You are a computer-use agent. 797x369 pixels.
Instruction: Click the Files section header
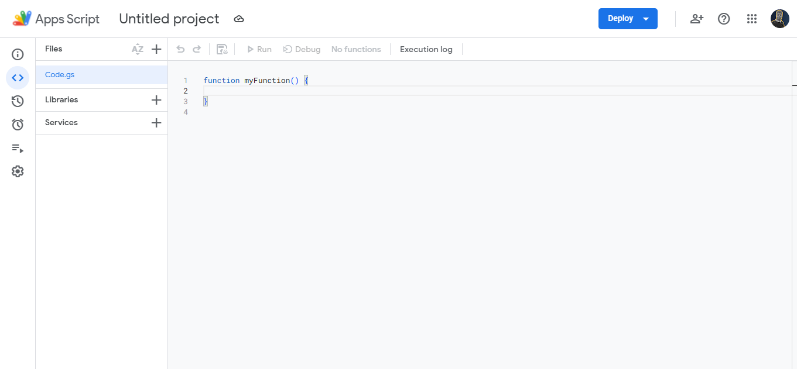pos(53,49)
